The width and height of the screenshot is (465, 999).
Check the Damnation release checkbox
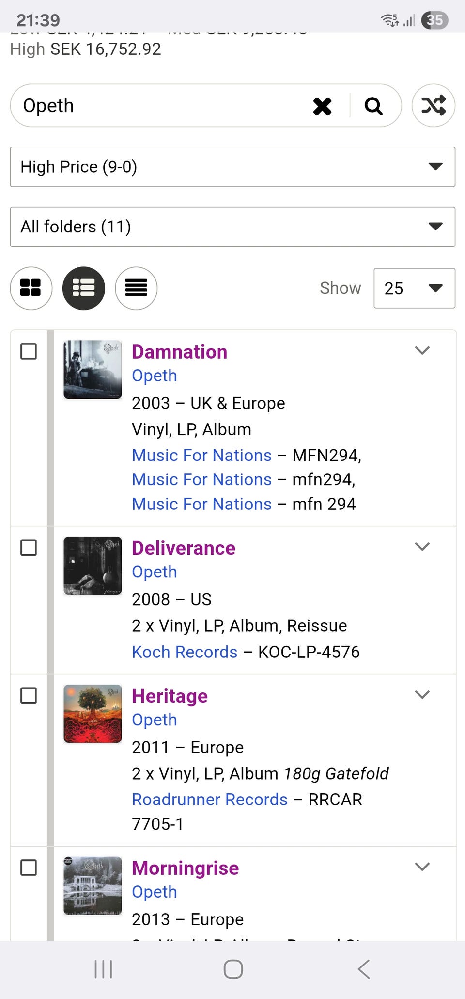(x=29, y=351)
